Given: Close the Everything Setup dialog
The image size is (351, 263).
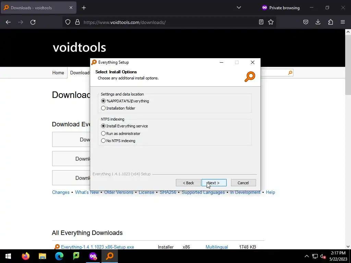Looking at the screenshot, I should (253, 62).
